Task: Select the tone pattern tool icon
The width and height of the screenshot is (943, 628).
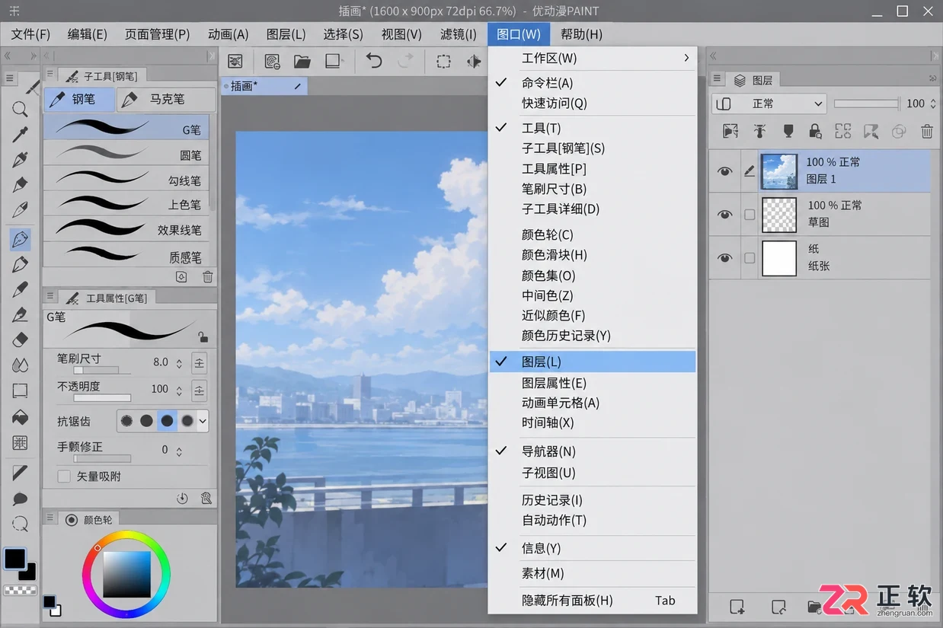Action: click(20, 443)
